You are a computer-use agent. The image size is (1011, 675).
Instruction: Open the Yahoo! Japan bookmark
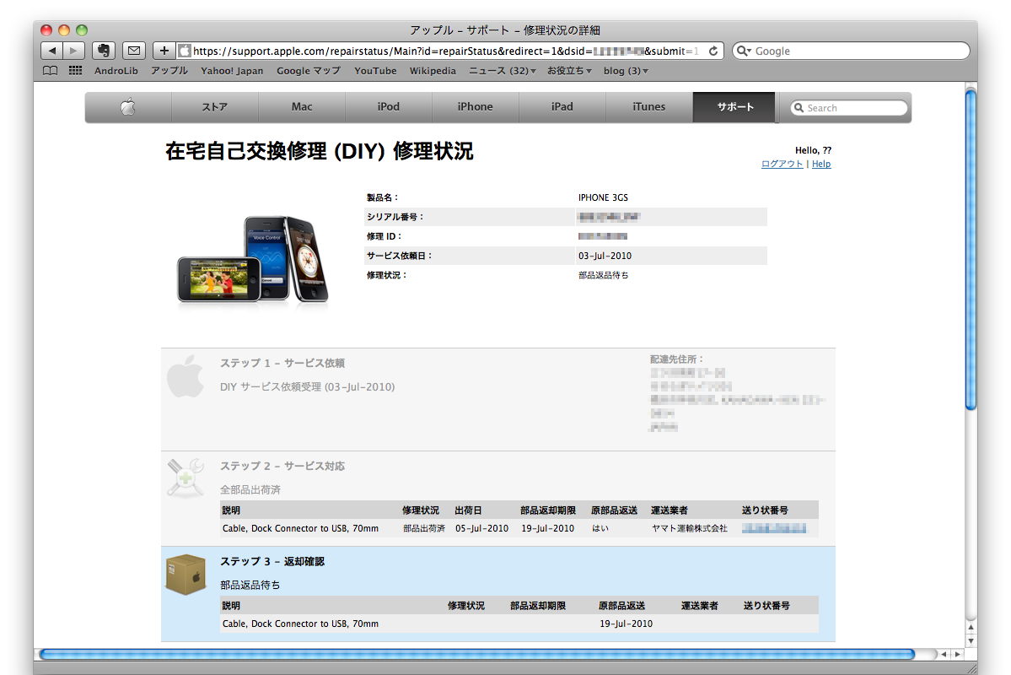232,71
